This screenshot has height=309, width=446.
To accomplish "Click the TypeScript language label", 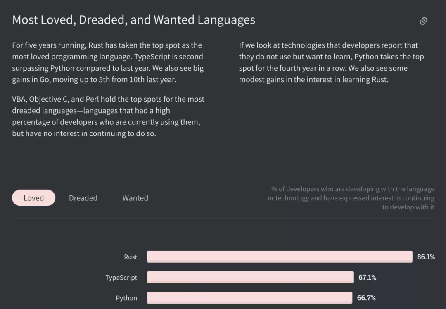I will coord(121,278).
